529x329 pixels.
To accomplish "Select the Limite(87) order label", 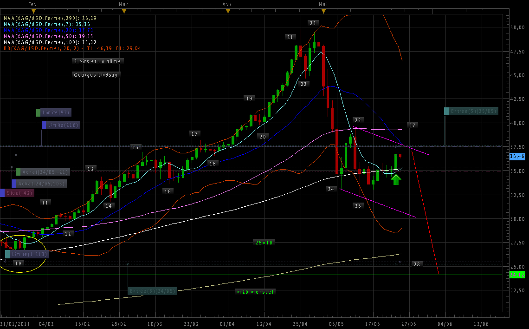I will (53, 112).
